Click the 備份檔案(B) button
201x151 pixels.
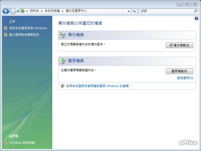pos(179,45)
